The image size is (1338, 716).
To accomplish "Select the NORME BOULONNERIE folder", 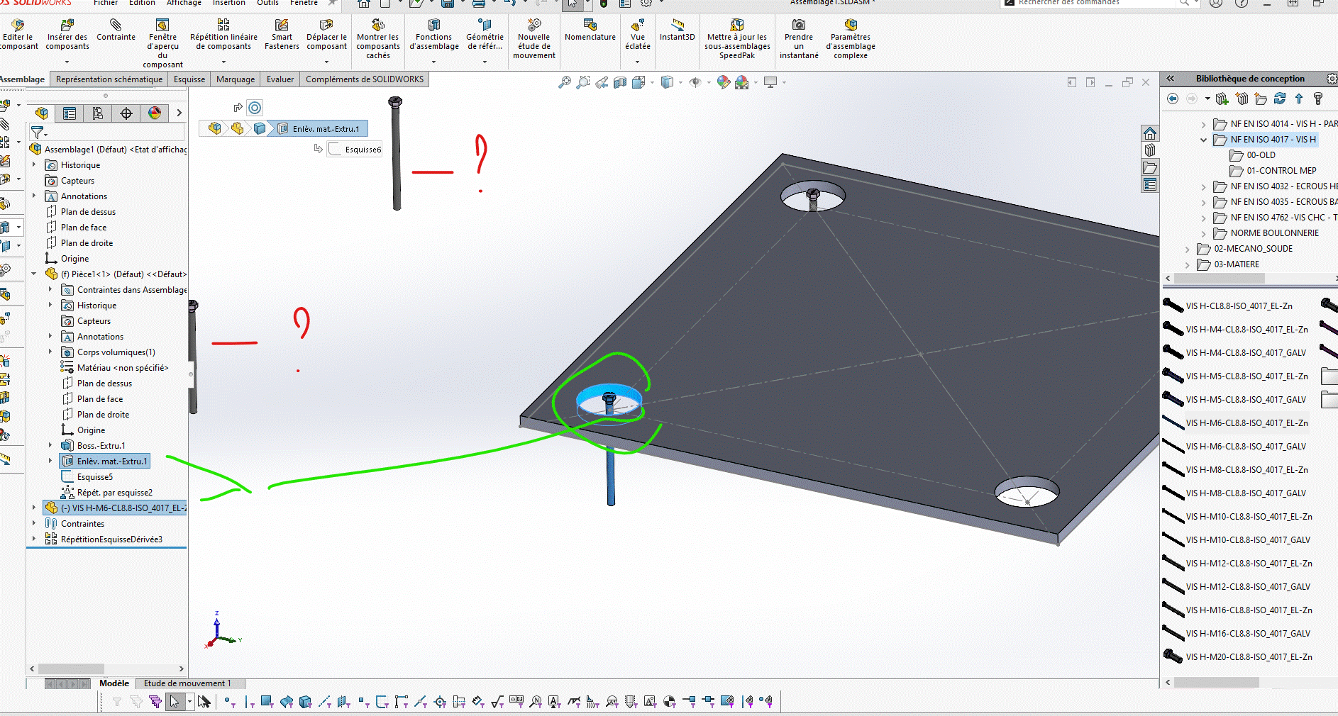I will tap(1275, 233).
